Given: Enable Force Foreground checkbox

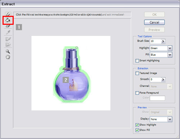Looking at the screenshot, I should coord(137,93).
